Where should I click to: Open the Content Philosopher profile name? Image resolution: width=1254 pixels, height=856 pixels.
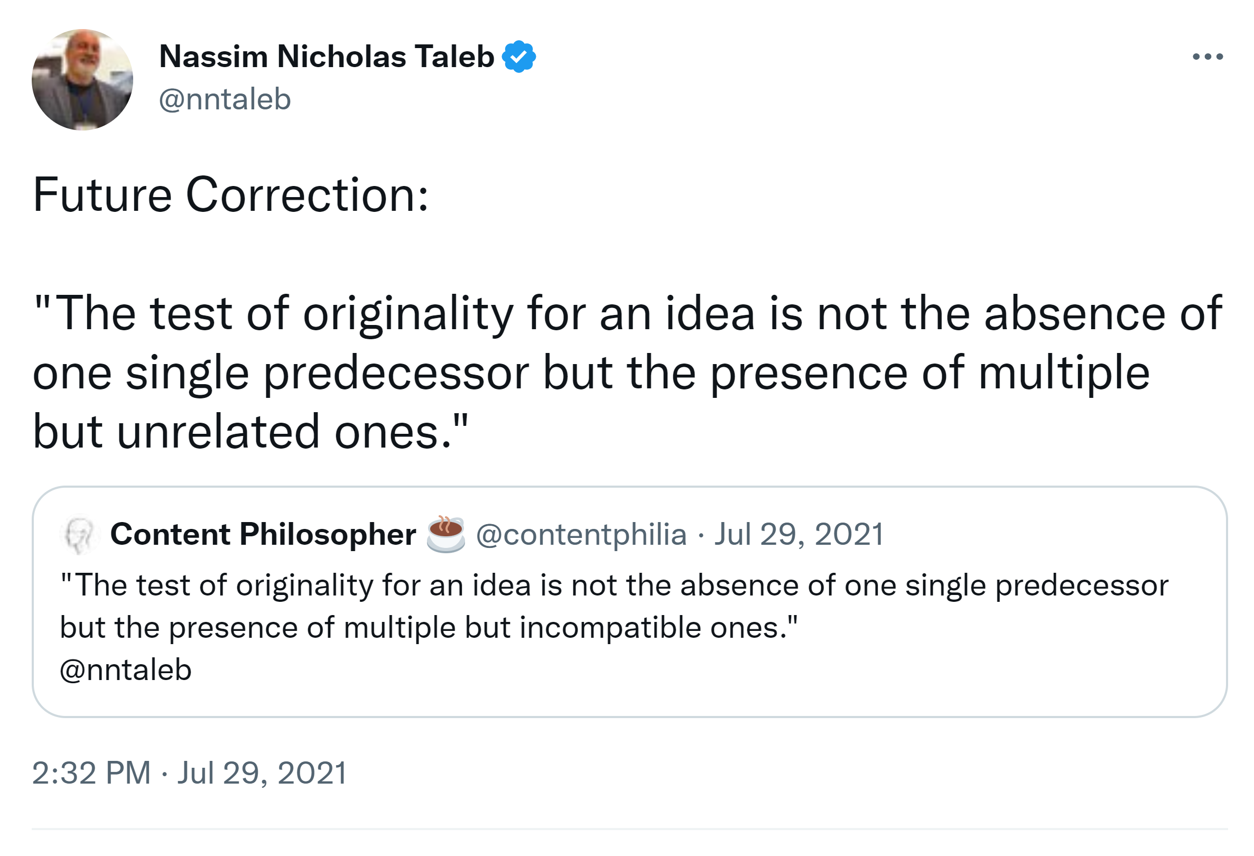click(263, 535)
